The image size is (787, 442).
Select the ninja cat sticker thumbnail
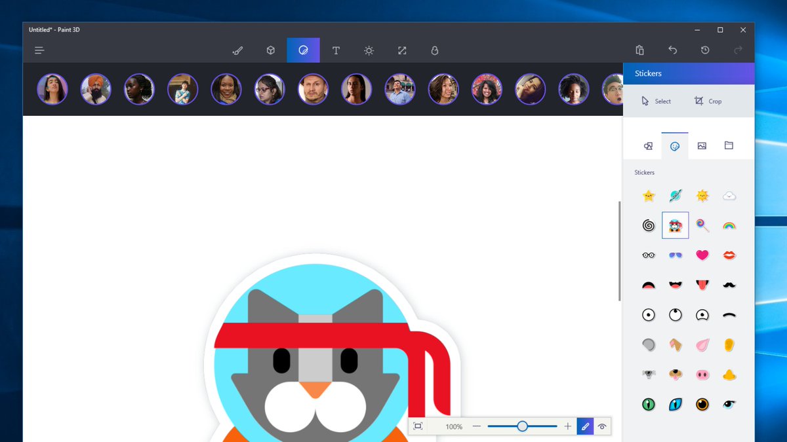coord(676,225)
